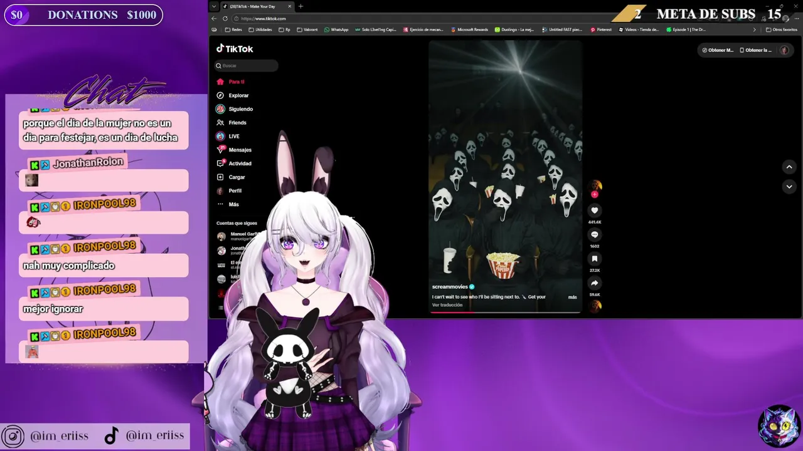803x451 pixels.
Task: Open the Utilidades bookmark folder
Action: pyautogui.click(x=260, y=29)
